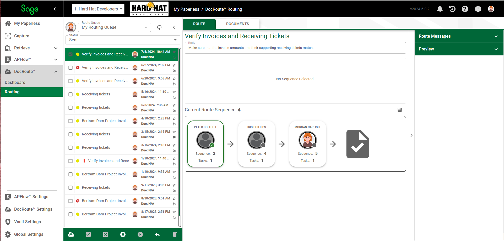Expand the Retrieve menu
The width and height of the screenshot is (504, 241).
pos(32,48)
